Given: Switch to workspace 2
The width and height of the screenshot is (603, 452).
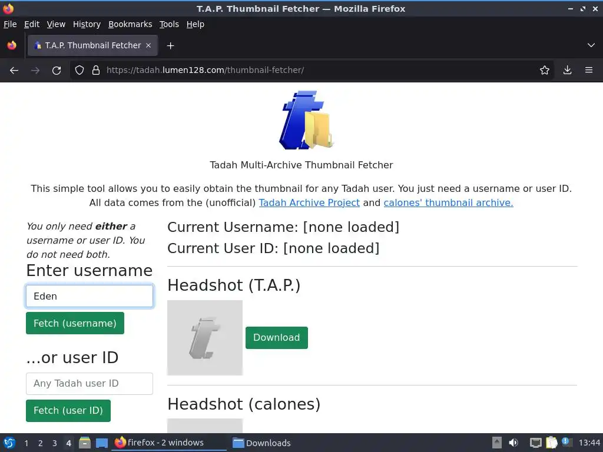Looking at the screenshot, I should pos(41,443).
